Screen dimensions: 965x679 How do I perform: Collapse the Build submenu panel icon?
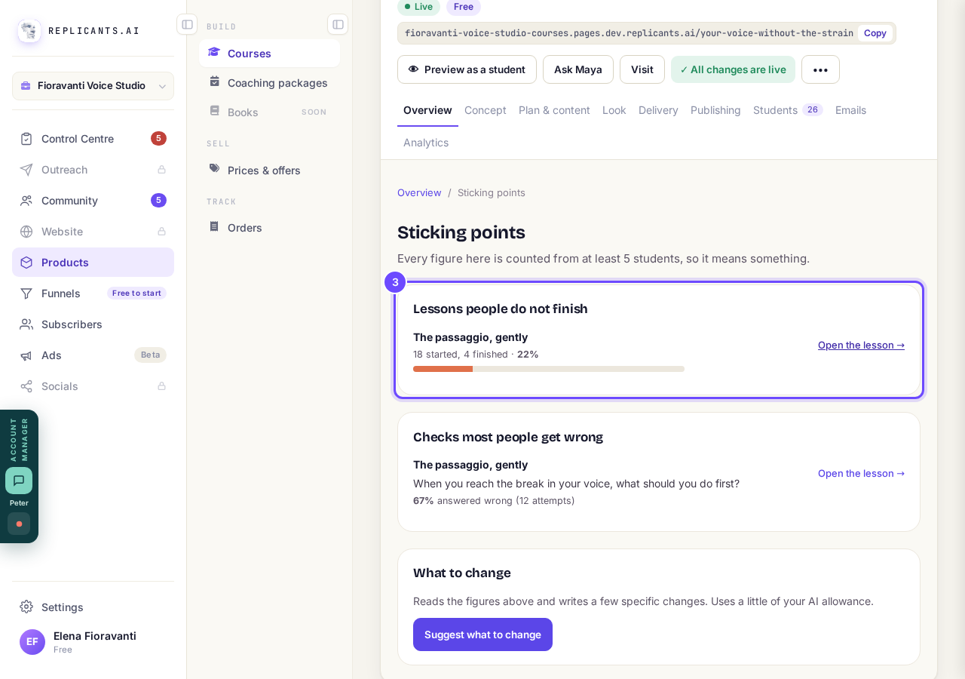338,24
